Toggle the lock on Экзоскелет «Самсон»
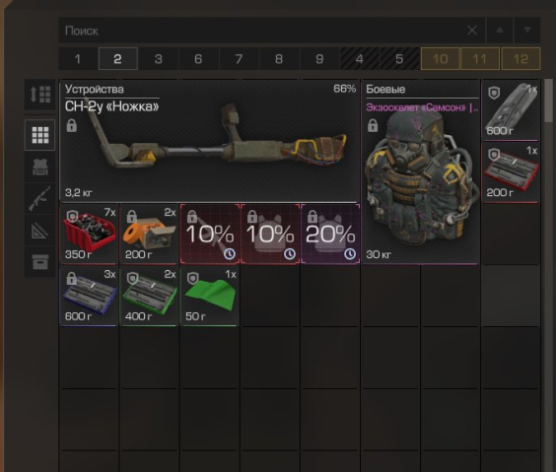 pos(373,125)
